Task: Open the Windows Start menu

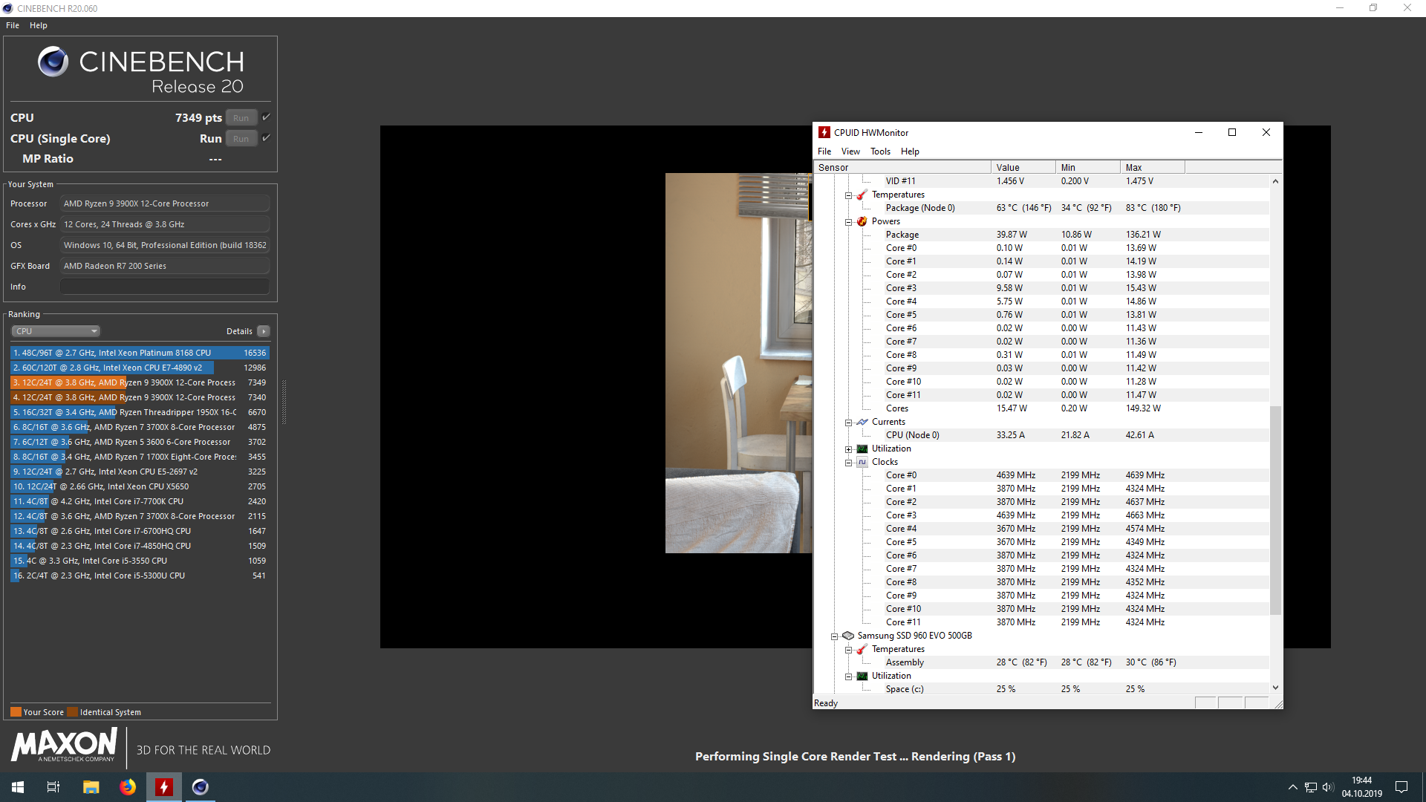Action: 18,787
